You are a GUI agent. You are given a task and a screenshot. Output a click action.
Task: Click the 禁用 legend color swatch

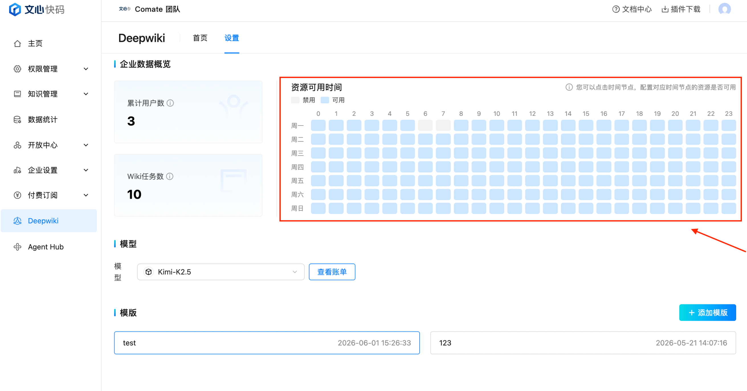coord(295,100)
